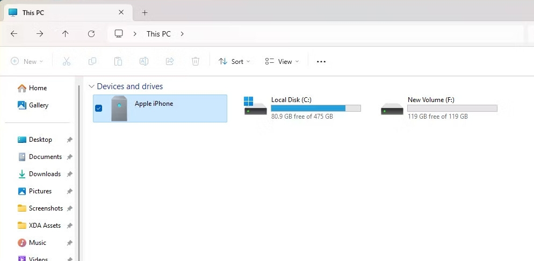
Task: Expand the chevron after This PC in address bar
Action: pos(182,34)
